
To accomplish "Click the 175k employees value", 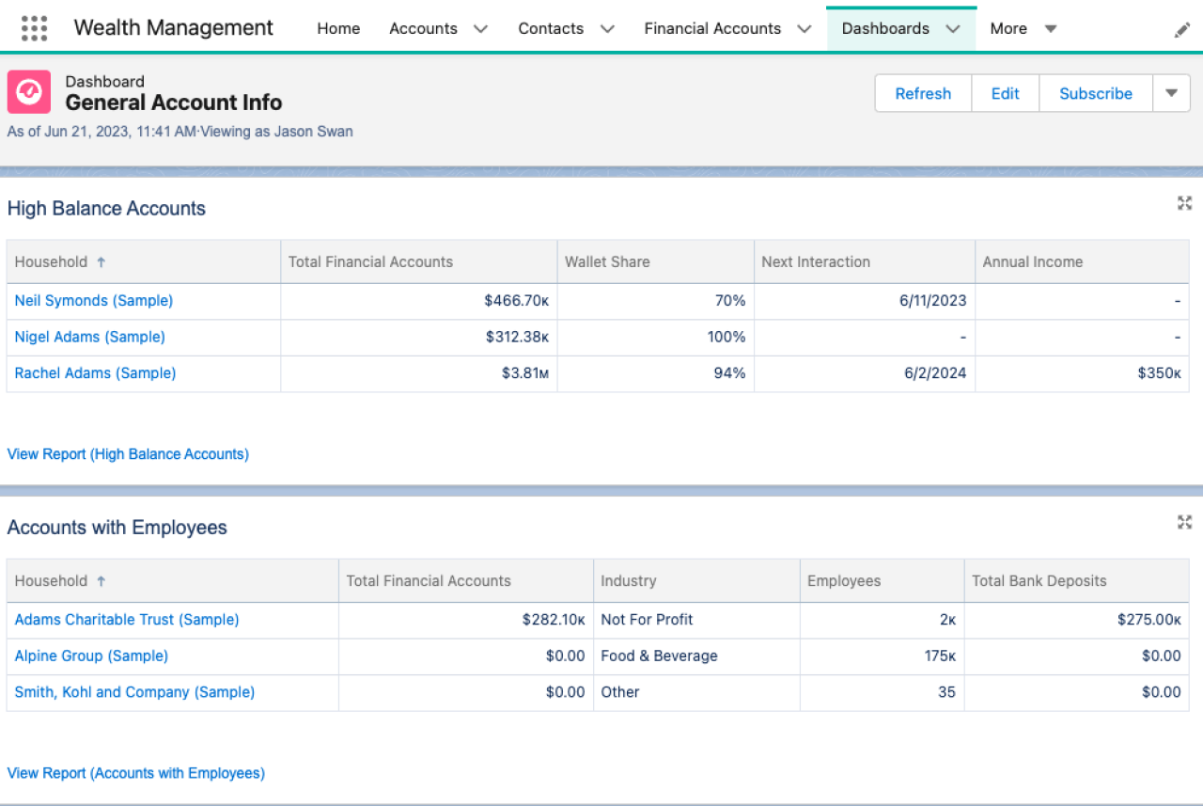I will point(940,656).
